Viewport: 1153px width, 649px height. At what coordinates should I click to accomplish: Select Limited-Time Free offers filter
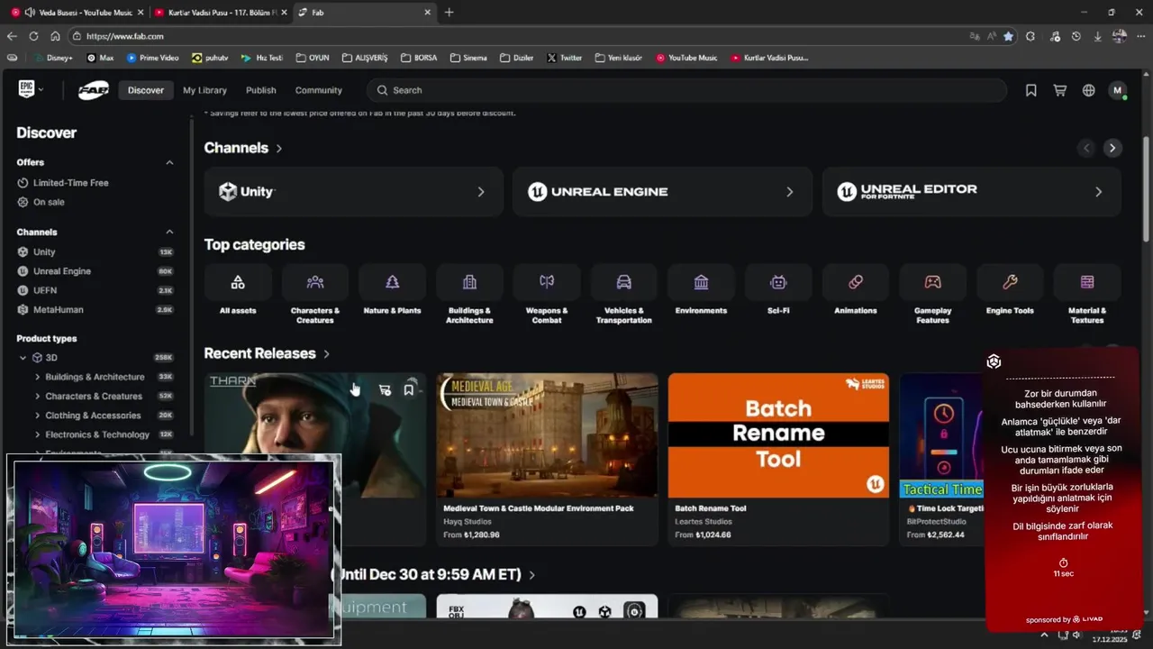(70, 182)
